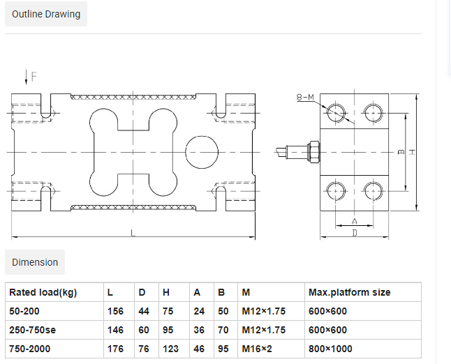Viewport: 451px width, 364px height.
Task: Click the bottom-right bolt hole in end view
Action: pyautogui.click(x=373, y=190)
